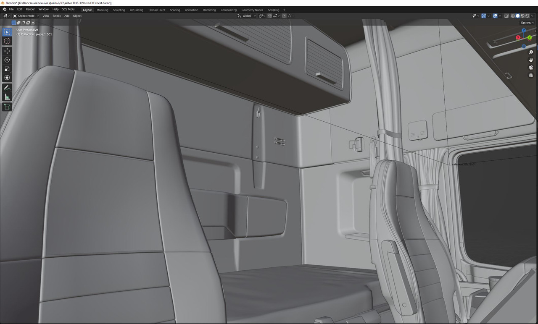
Task: Open the editor type dropdown
Action: tap(6, 16)
